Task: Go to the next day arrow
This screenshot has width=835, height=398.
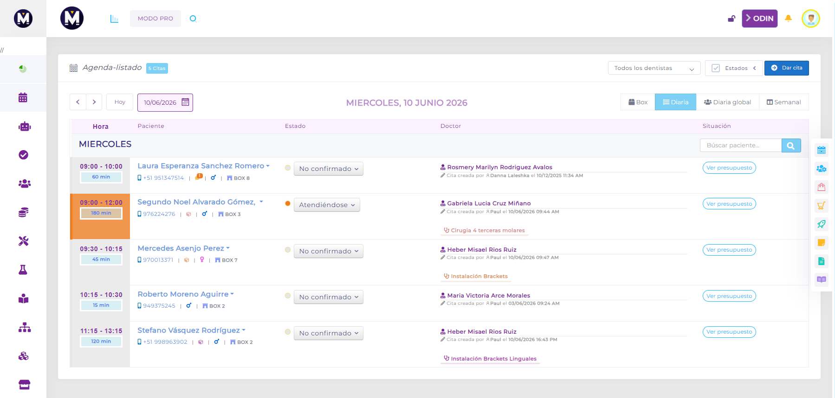Action: pos(94,102)
